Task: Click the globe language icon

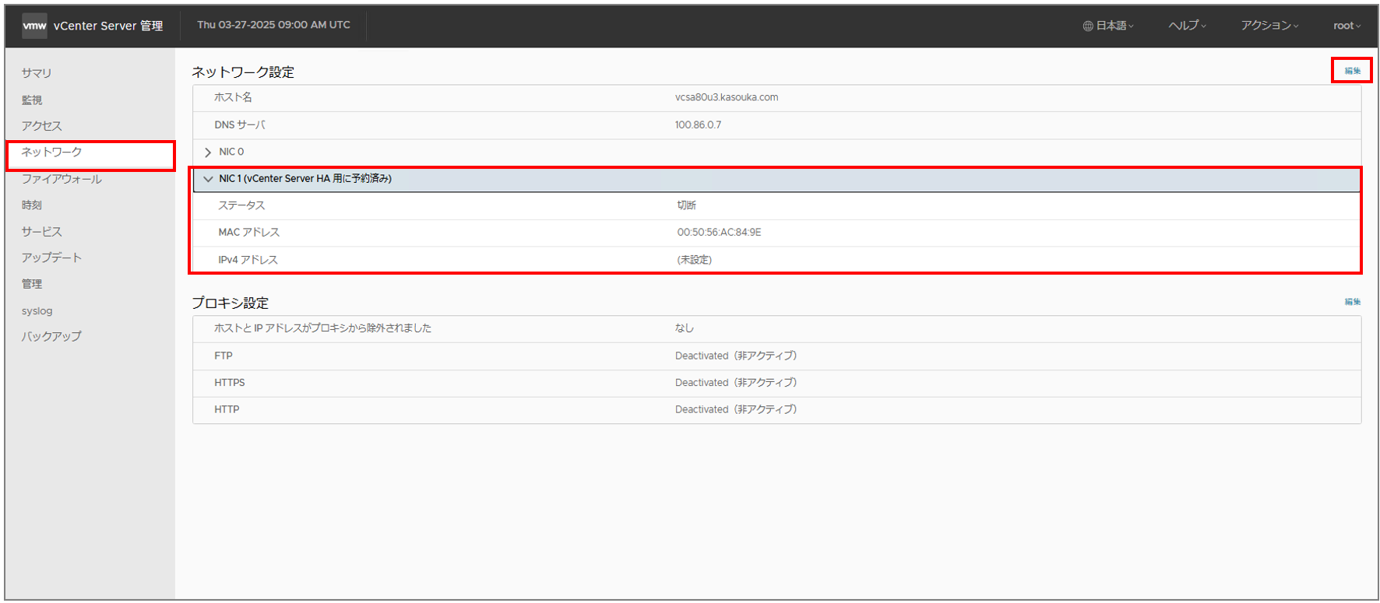Action: point(1087,26)
